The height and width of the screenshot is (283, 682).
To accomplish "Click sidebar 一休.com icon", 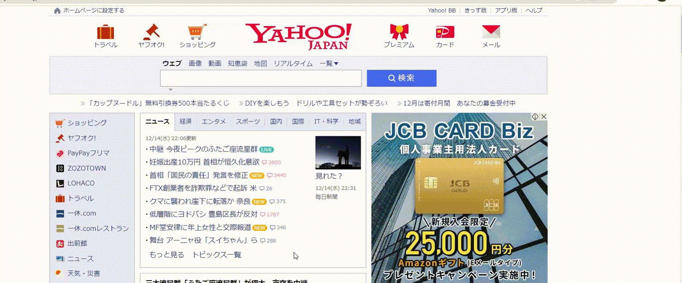I will click(x=60, y=213).
